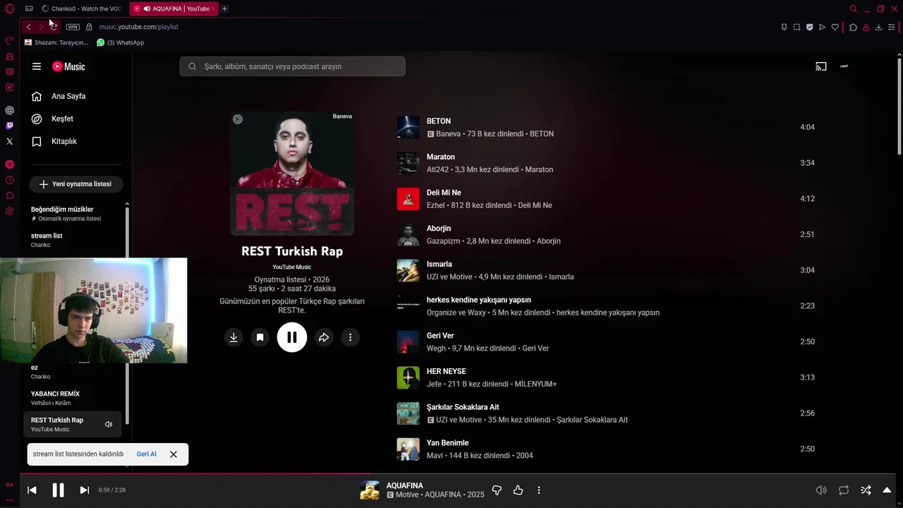Click the VPN badge in address bar
903x508 pixels.
point(73,27)
